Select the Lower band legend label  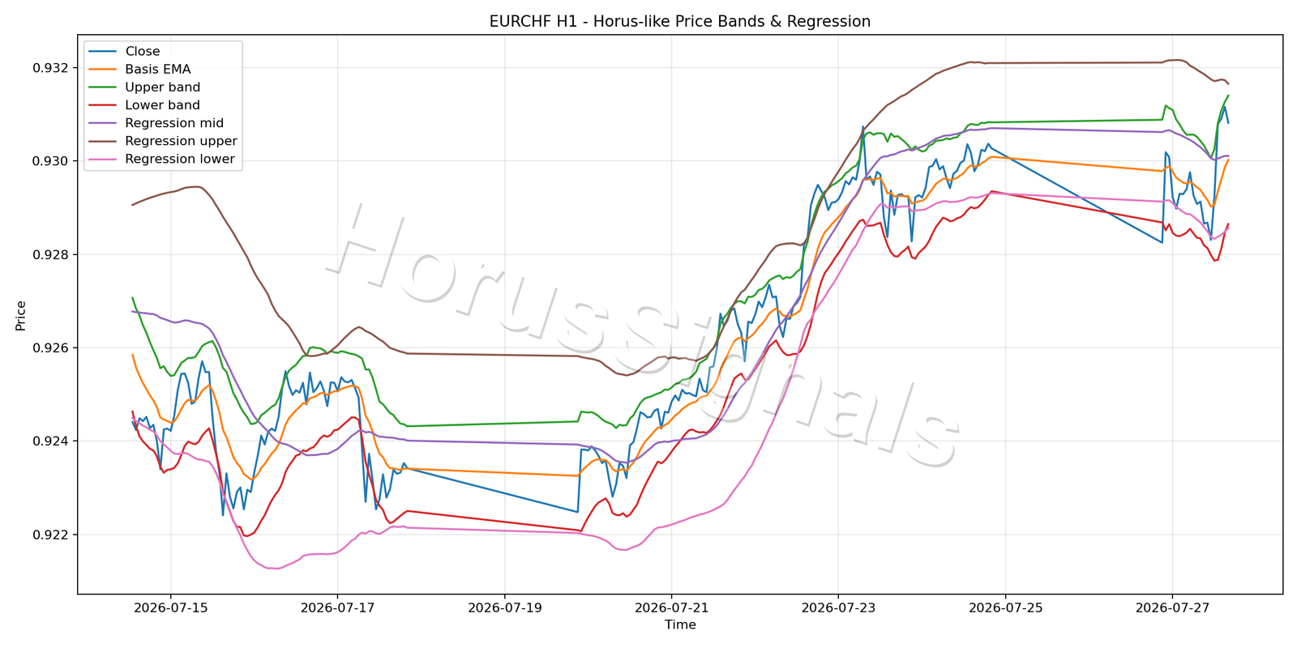162,105
